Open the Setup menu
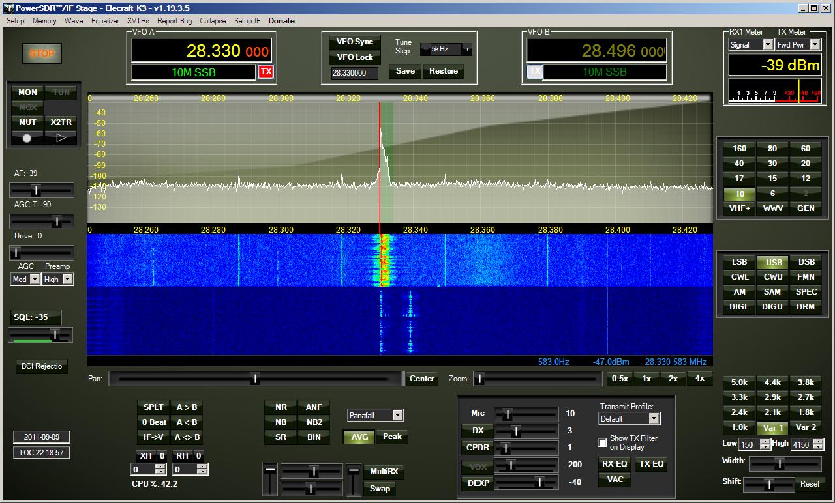Image resolution: width=835 pixels, height=503 pixels. [x=16, y=21]
